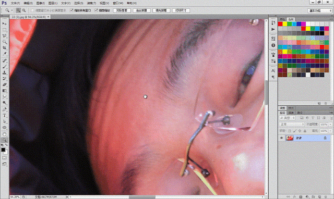Add a layer mask

[x=301, y=197]
